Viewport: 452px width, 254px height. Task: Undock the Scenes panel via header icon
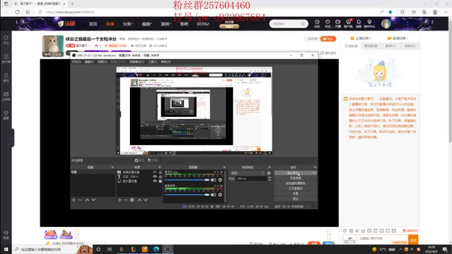tap(112, 167)
